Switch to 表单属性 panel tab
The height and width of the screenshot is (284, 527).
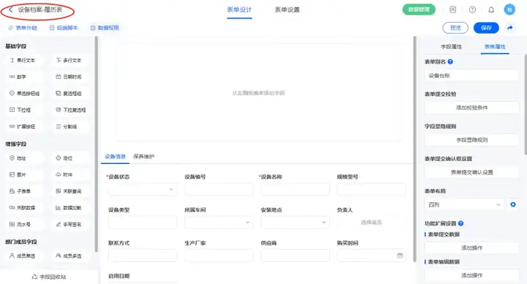click(495, 47)
